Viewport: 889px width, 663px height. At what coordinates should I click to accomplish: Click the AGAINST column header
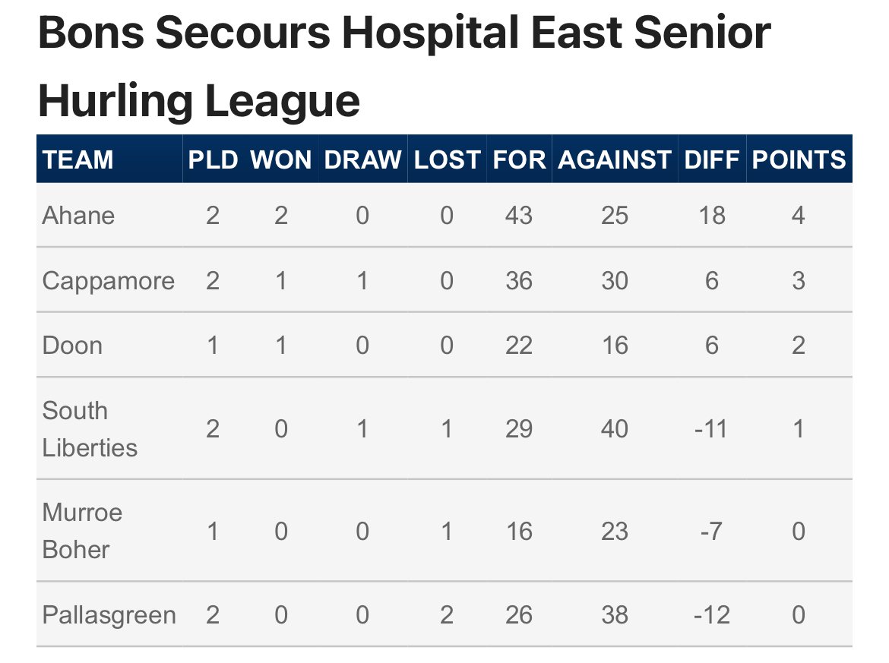point(615,159)
